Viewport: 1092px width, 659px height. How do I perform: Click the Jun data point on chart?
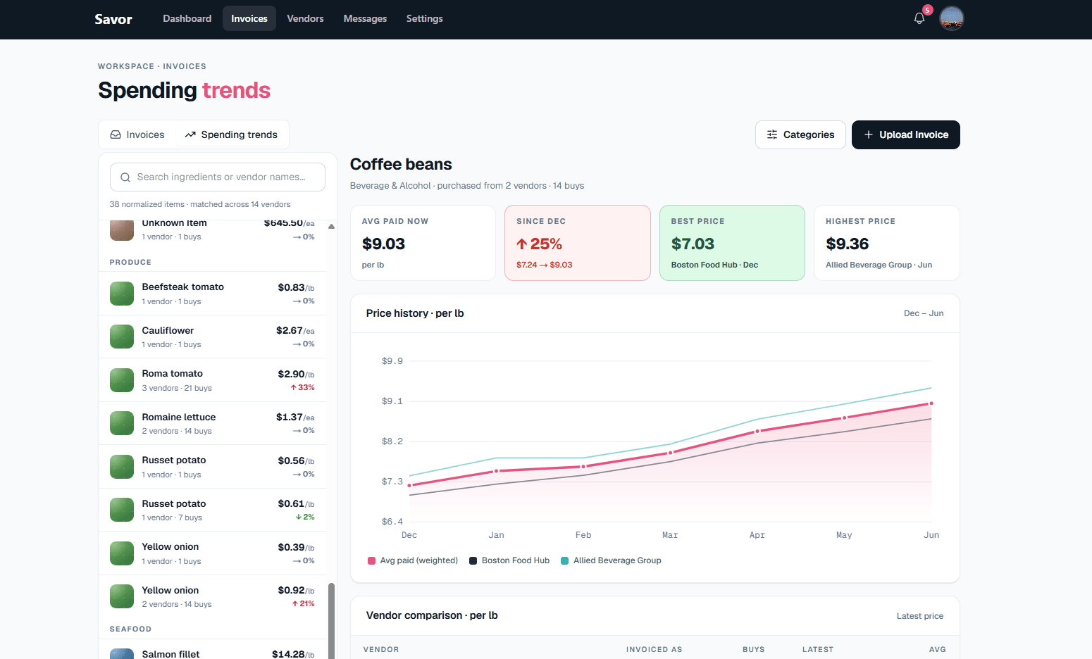(931, 403)
